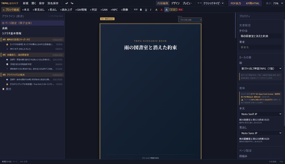Open the テーマ クラシックネイビー dropdown
The width and height of the screenshot is (285, 164).
click(x=213, y=3)
